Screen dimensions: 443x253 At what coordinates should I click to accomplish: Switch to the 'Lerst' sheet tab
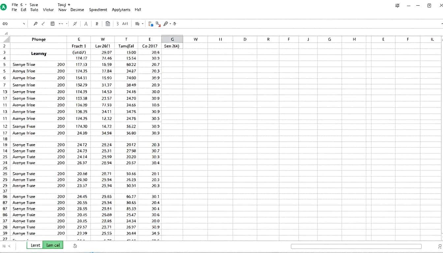[35, 245]
